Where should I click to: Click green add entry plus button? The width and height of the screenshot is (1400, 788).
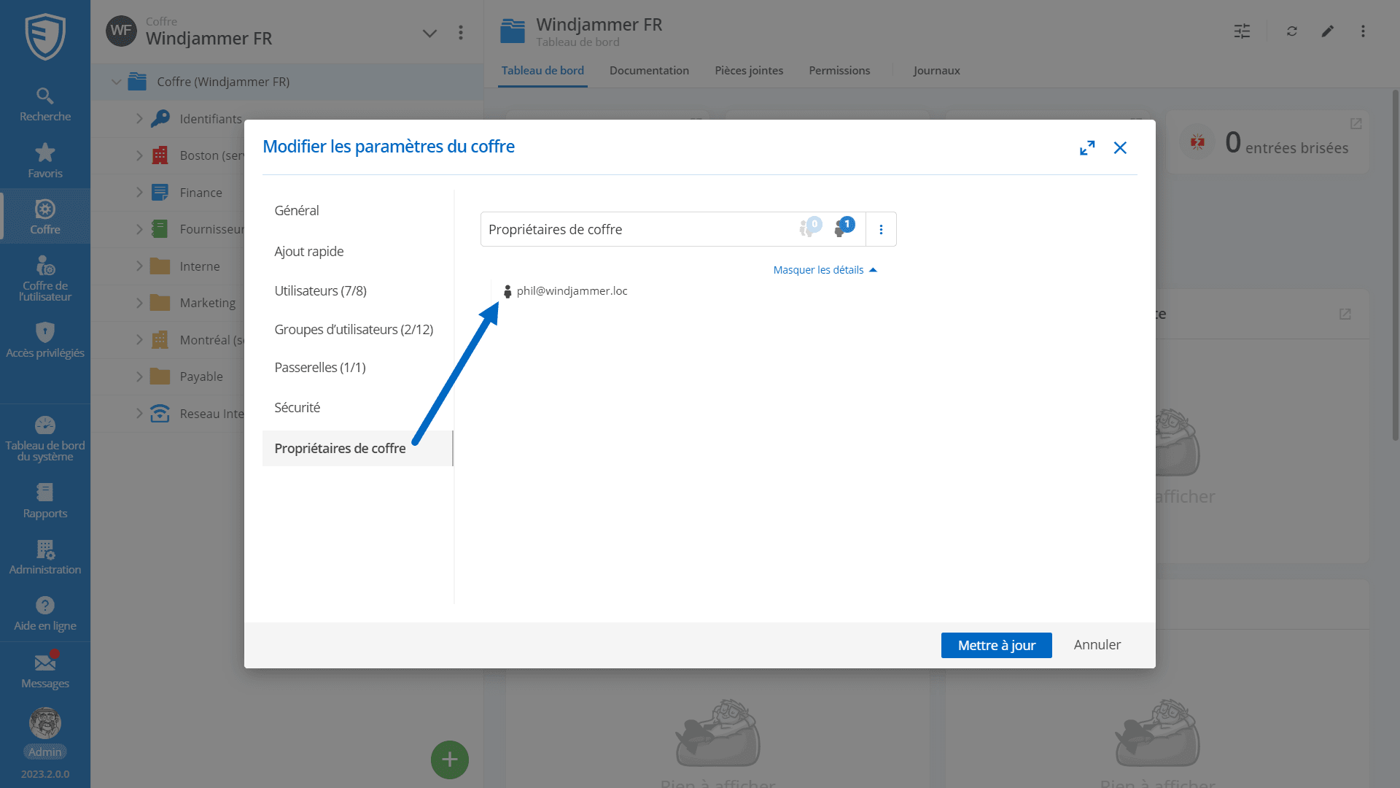449,760
